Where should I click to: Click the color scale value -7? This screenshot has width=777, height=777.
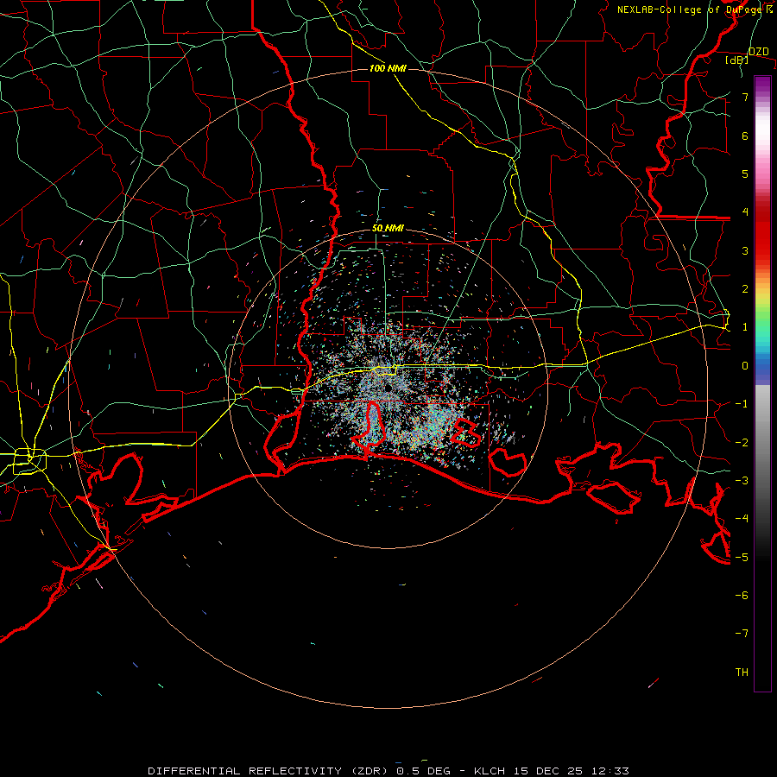(742, 634)
